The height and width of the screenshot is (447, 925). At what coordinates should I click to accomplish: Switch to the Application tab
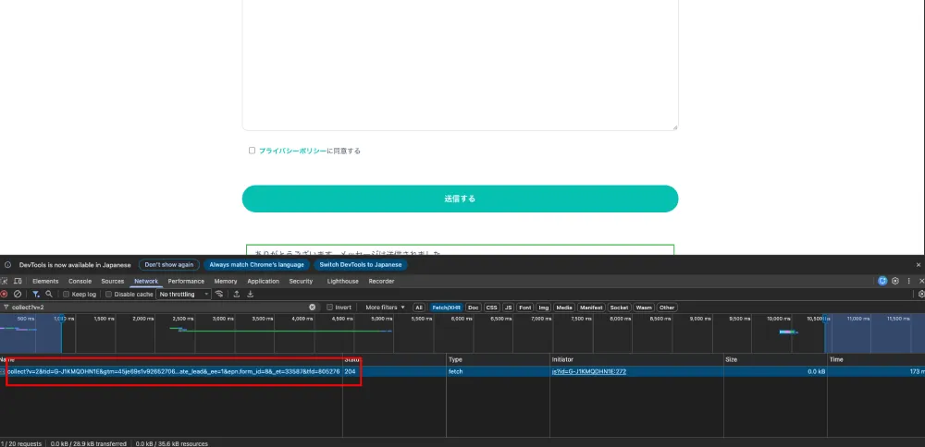tap(263, 282)
